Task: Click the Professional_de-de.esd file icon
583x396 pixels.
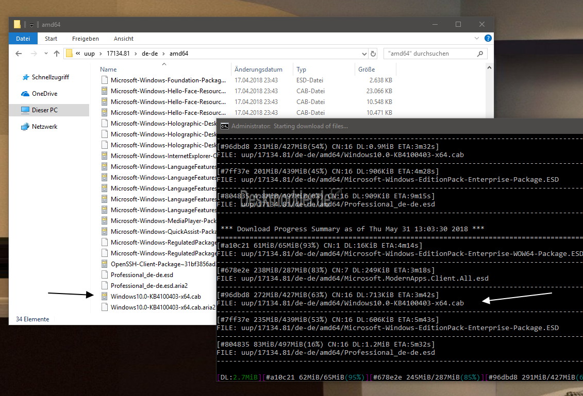Action: [105, 275]
